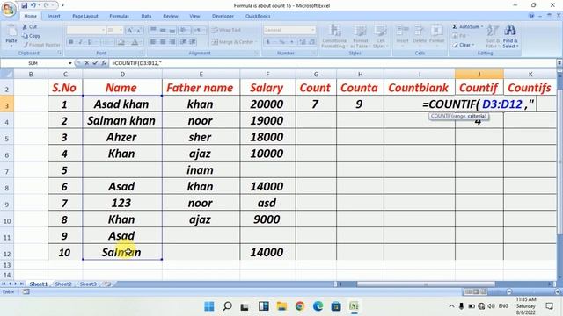Screen dimensions: 563x316
Task: Click the horizontal scrollbar thumb
Action: pyautogui.click(x=426, y=284)
